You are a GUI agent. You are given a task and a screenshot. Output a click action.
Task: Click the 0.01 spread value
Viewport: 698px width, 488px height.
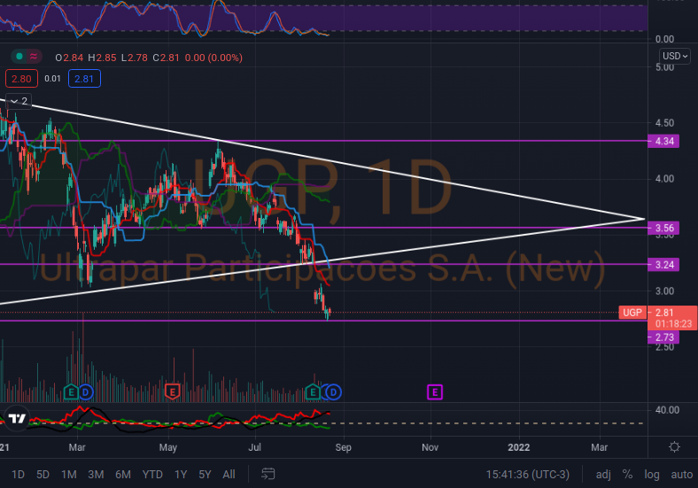pos(52,79)
